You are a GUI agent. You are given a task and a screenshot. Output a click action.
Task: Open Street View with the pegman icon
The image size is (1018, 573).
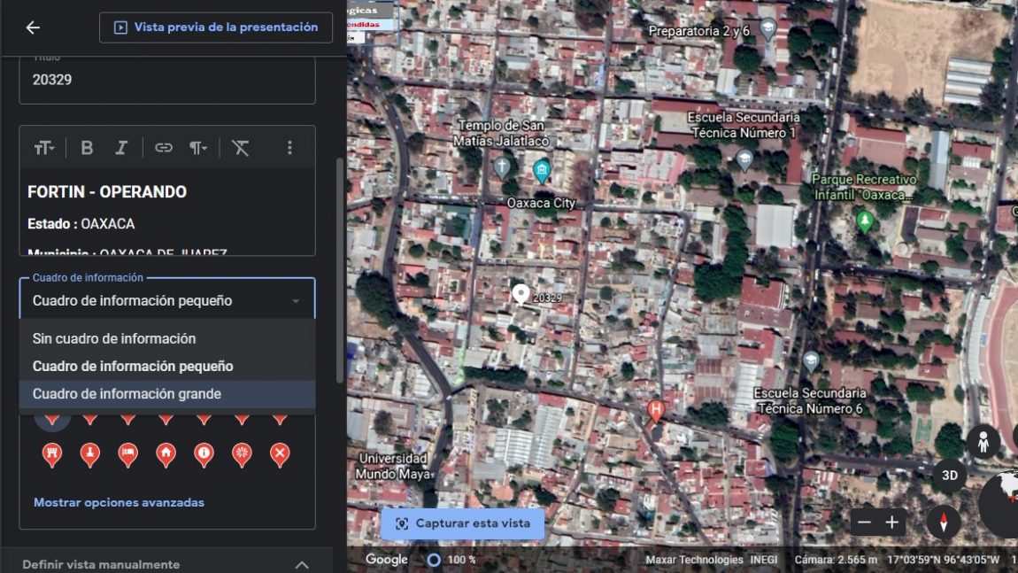point(983,443)
